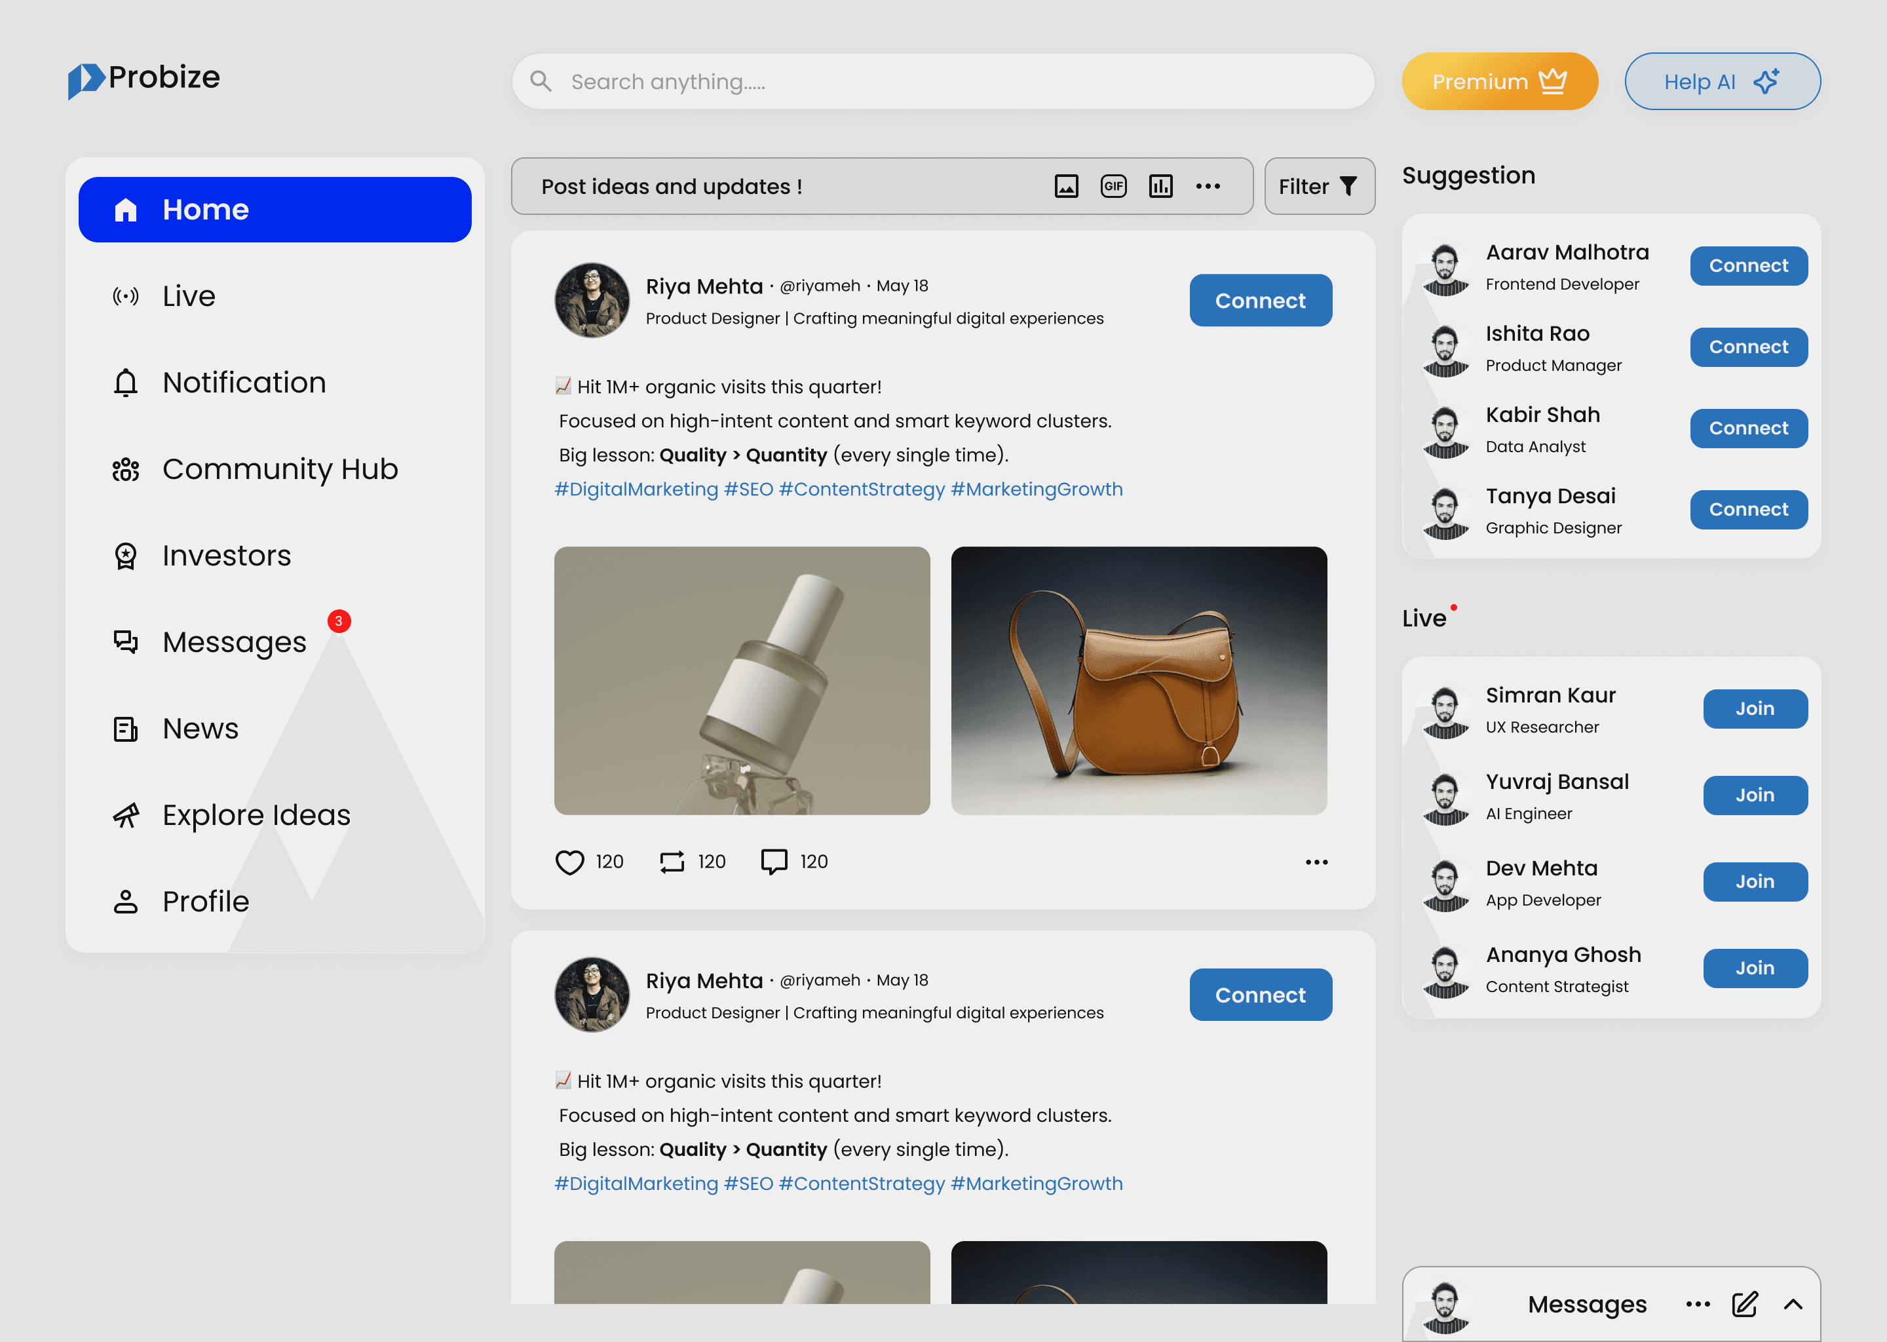Viewport: 1887px width, 1342px height.
Task: Repost the first Riya Mehta post
Action: pyautogui.click(x=672, y=862)
